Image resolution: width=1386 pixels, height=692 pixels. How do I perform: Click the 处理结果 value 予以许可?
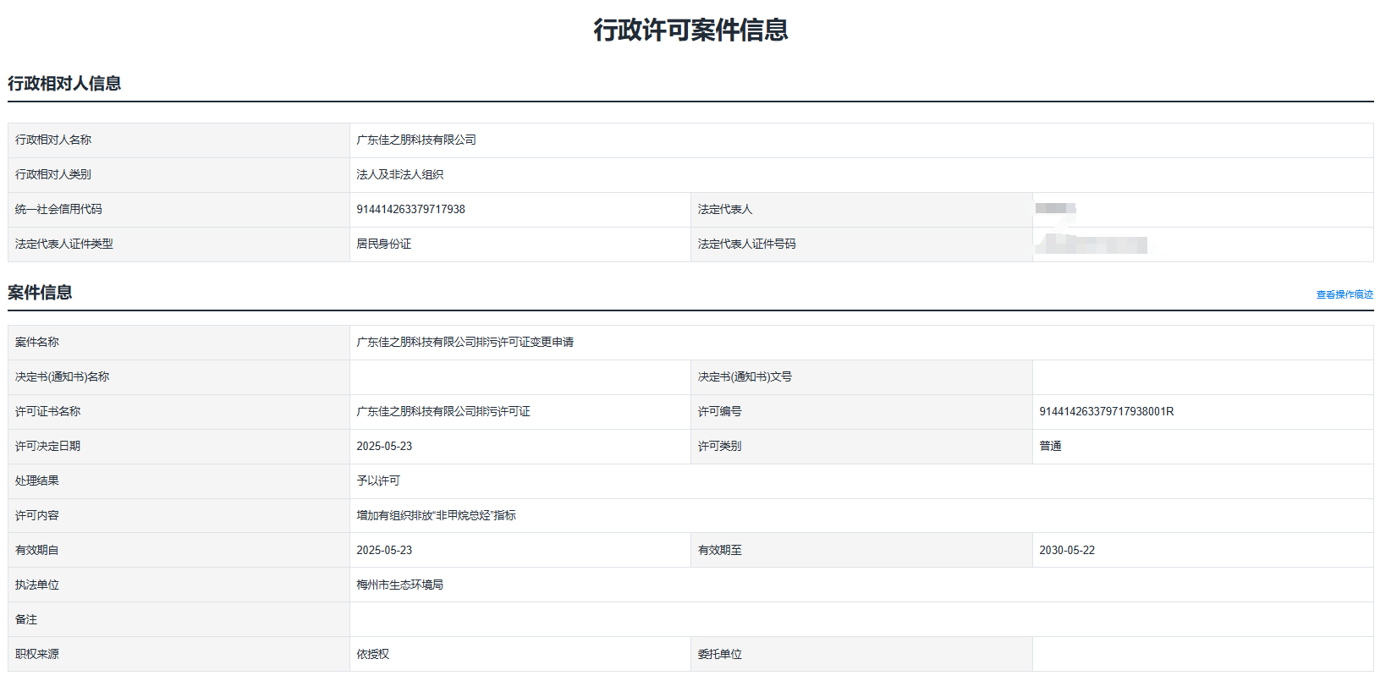click(x=378, y=481)
